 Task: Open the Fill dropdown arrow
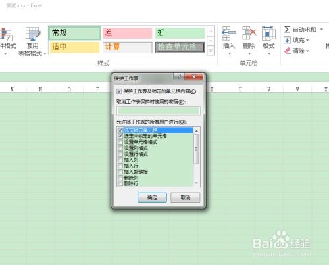[x=307, y=40]
